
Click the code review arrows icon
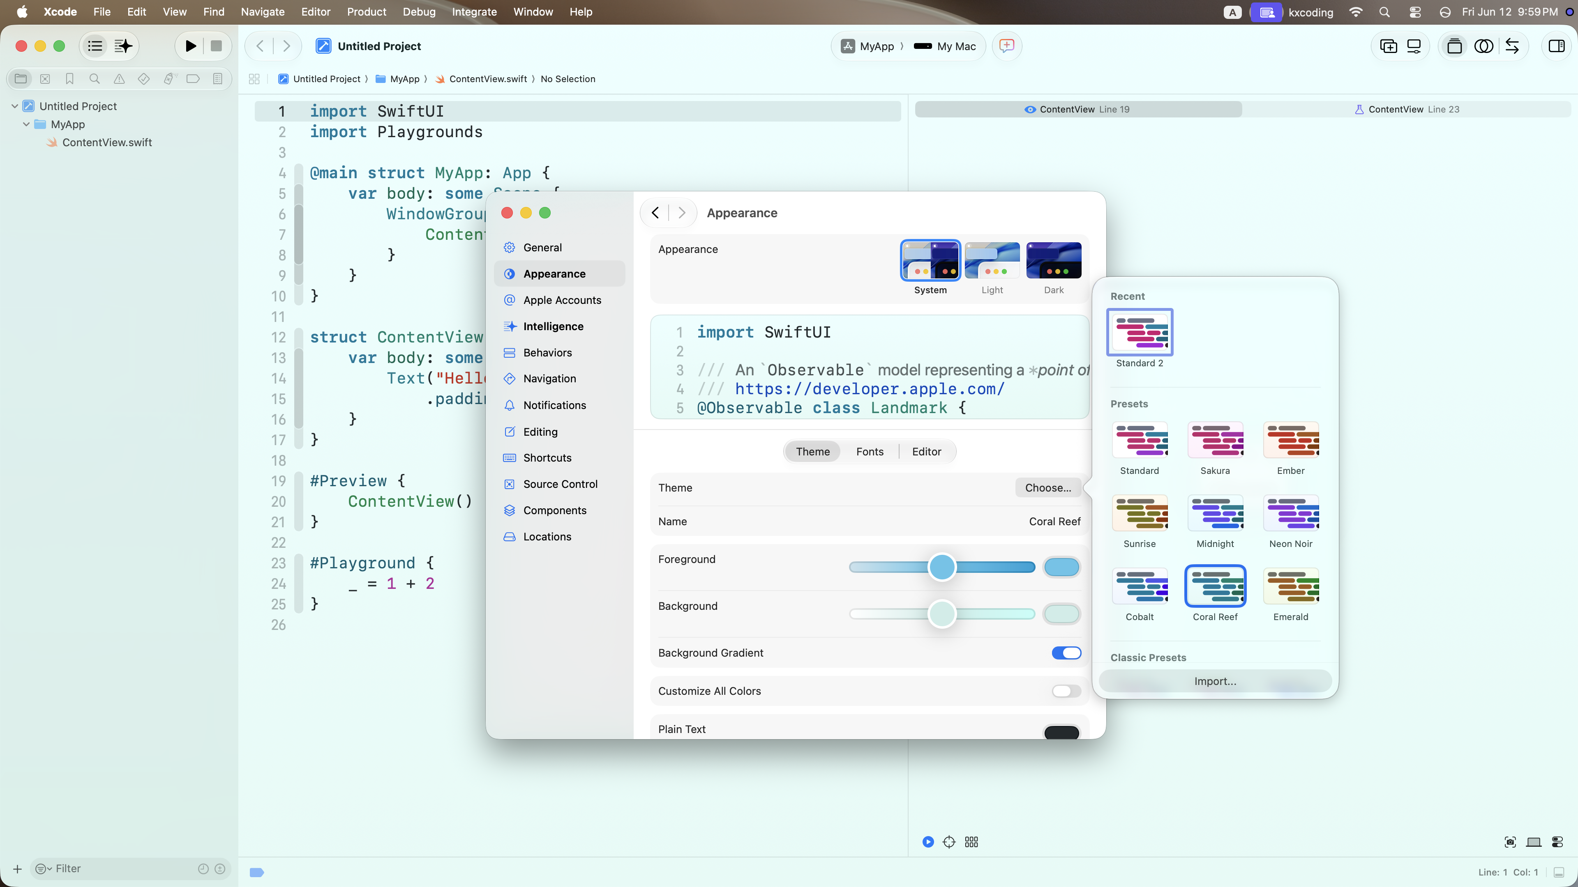(1512, 46)
